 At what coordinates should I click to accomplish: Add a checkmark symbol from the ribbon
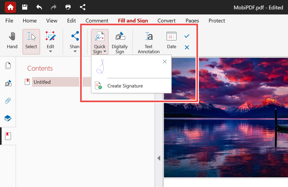click(187, 36)
